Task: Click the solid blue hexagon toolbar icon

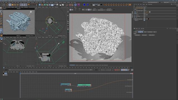Action: point(84,5)
